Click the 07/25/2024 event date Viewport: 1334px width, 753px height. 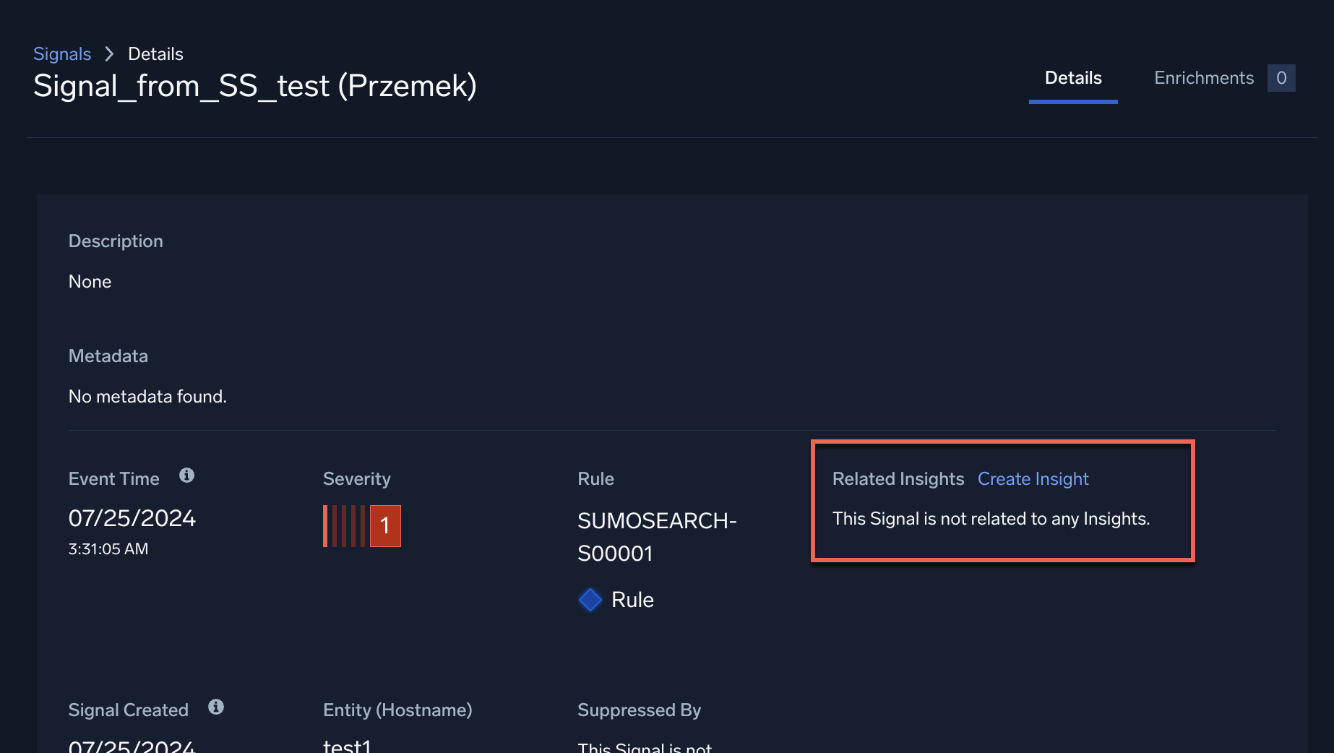click(x=132, y=517)
